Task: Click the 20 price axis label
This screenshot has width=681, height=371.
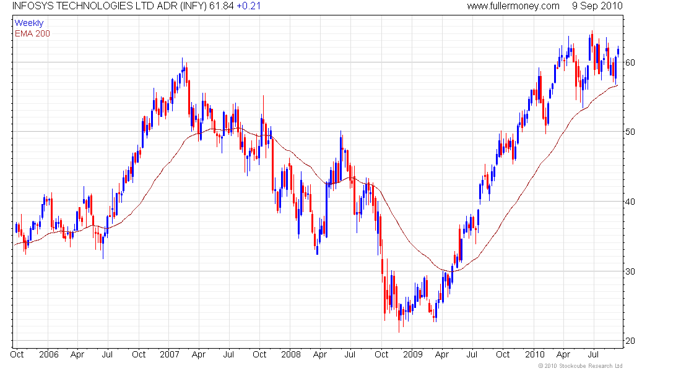Action: point(630,341)
